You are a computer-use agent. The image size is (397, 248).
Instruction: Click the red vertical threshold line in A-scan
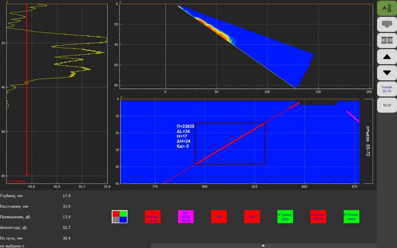click(x=27, y=99)
